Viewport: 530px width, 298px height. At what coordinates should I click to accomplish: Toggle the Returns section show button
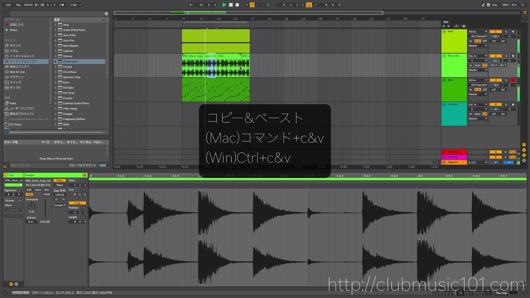coord(524,150)
